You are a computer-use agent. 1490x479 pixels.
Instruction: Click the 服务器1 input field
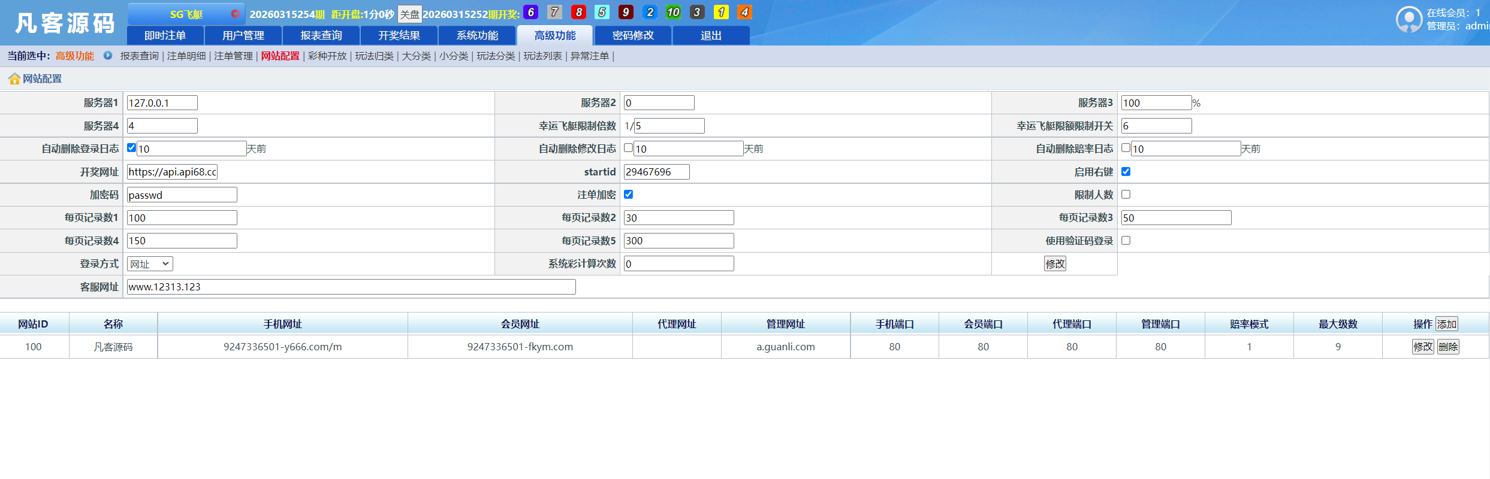coord(162,103)
